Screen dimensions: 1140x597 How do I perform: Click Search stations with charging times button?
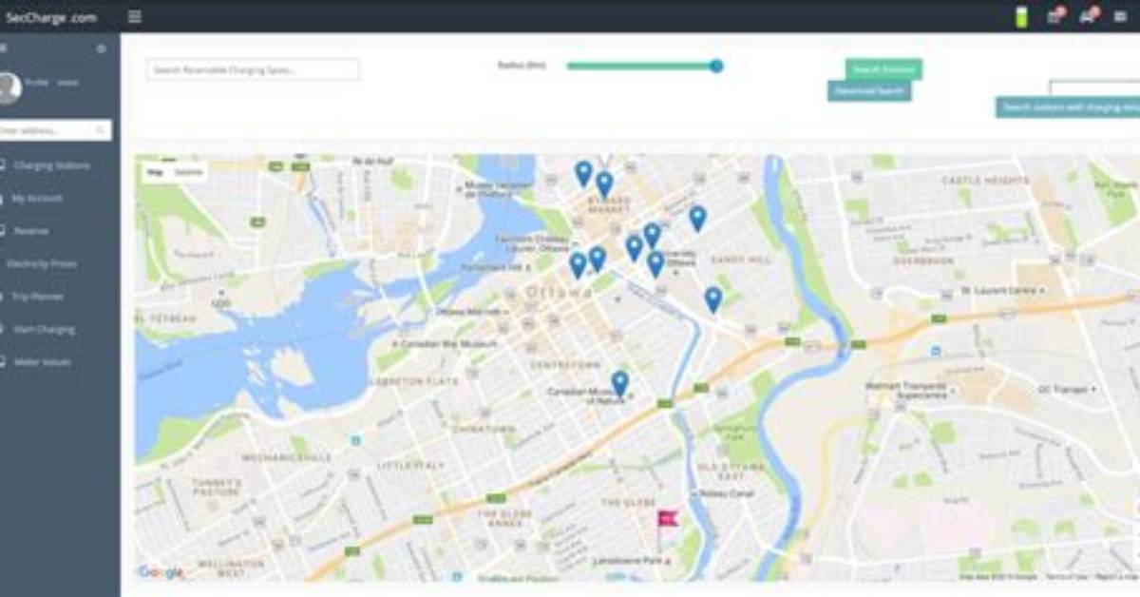pyautogui.click(x=1068, y=107)
